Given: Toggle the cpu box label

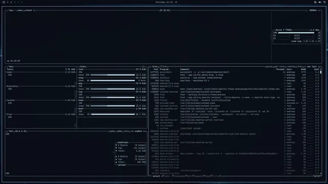Looking at the screenshot, I should pyautogui.click(x=11, y=10).
